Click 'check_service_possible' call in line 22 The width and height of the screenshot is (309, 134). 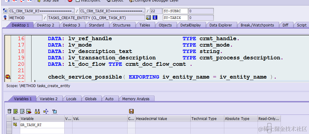click(85, 77)
